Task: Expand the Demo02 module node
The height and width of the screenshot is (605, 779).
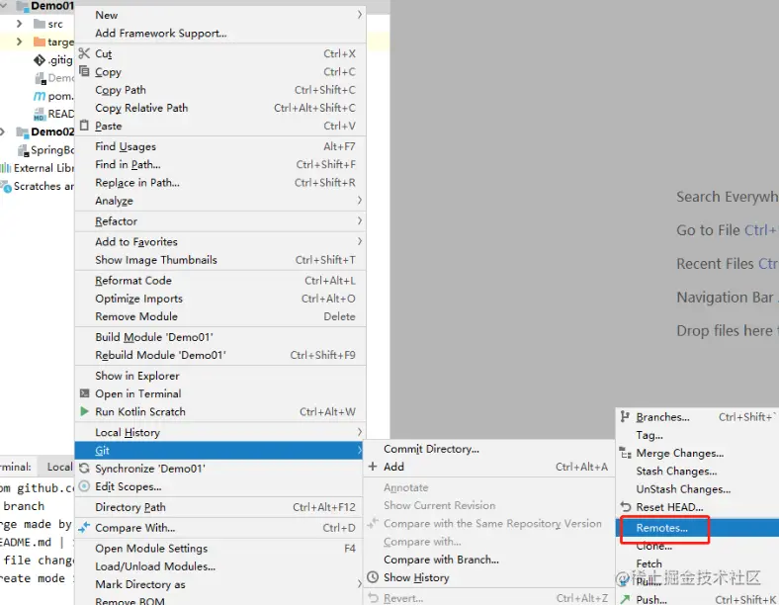Action: pyautogui.click(x=3, y=131)
